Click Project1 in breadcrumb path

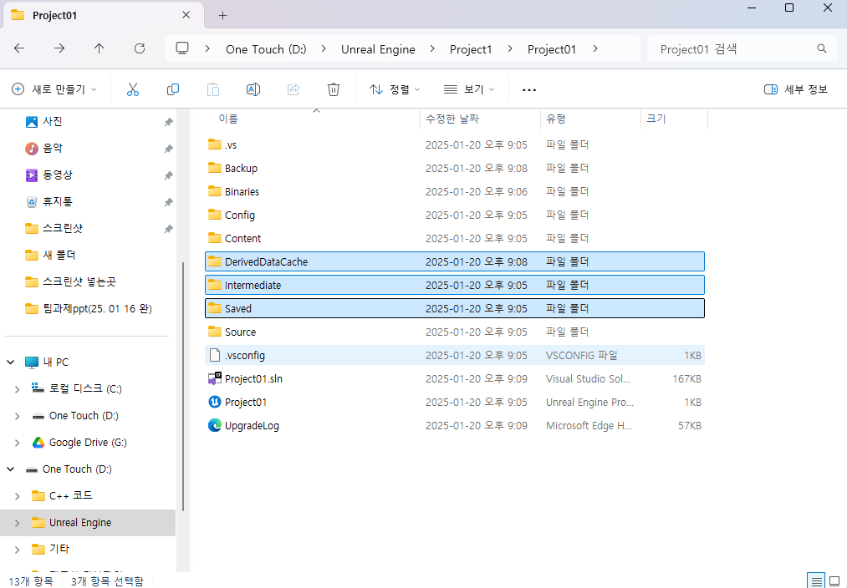pyautogui.click(x=471, y=49)
